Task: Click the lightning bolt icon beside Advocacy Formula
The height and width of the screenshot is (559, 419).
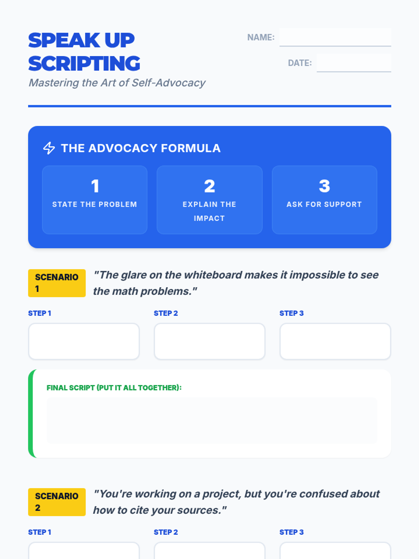Action: pyautogui.click(x=49, y=148)
